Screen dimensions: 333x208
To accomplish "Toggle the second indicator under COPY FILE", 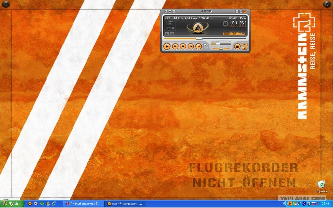I will (x=169, y=30).
